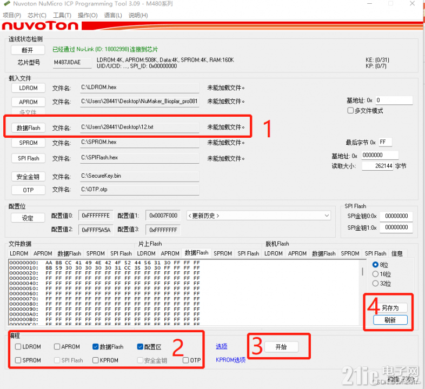Check the SPROM programming checkbox

click(x=18, y=360)
